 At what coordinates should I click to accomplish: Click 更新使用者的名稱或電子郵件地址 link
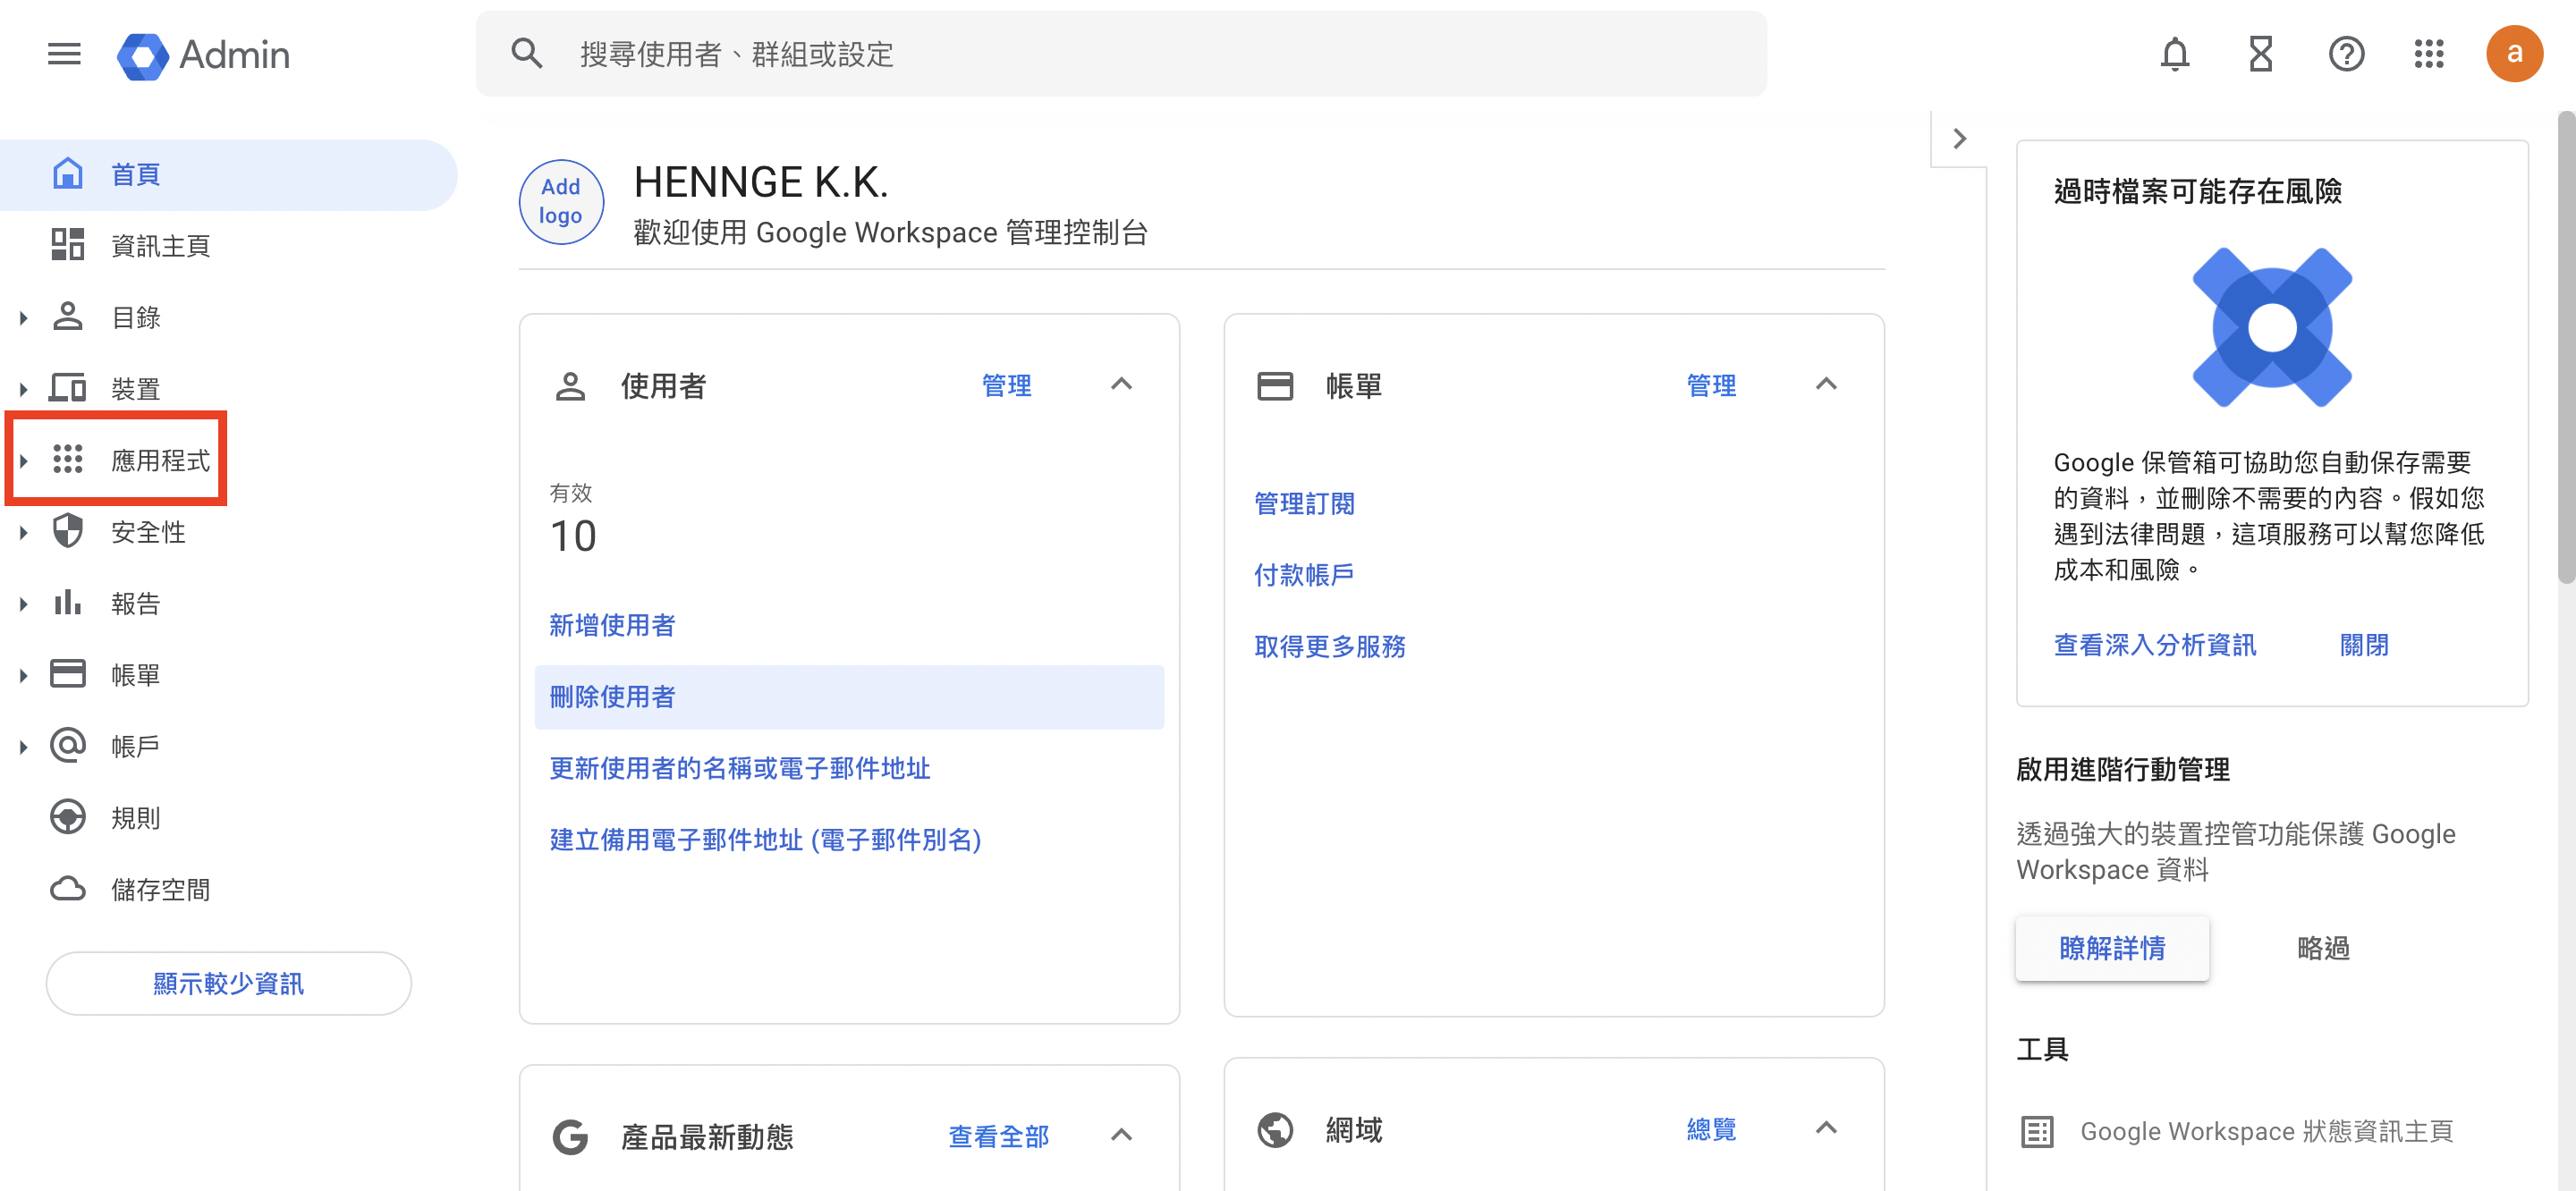[739, 768]
